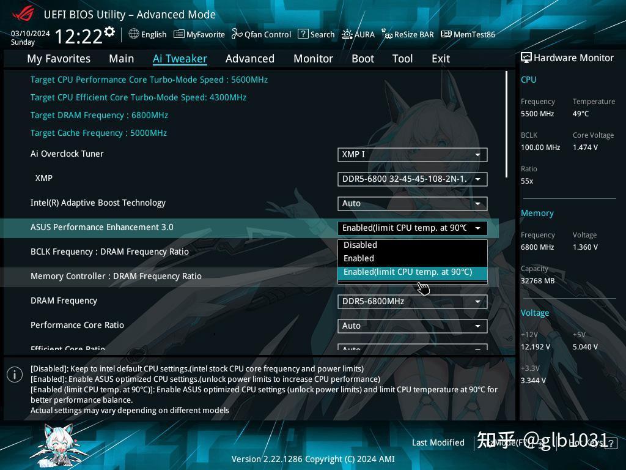This screenshot has width=626, height=470.
Task: Select ASUS Performance Enhancement 3.0 label
Action: (102, 227)
